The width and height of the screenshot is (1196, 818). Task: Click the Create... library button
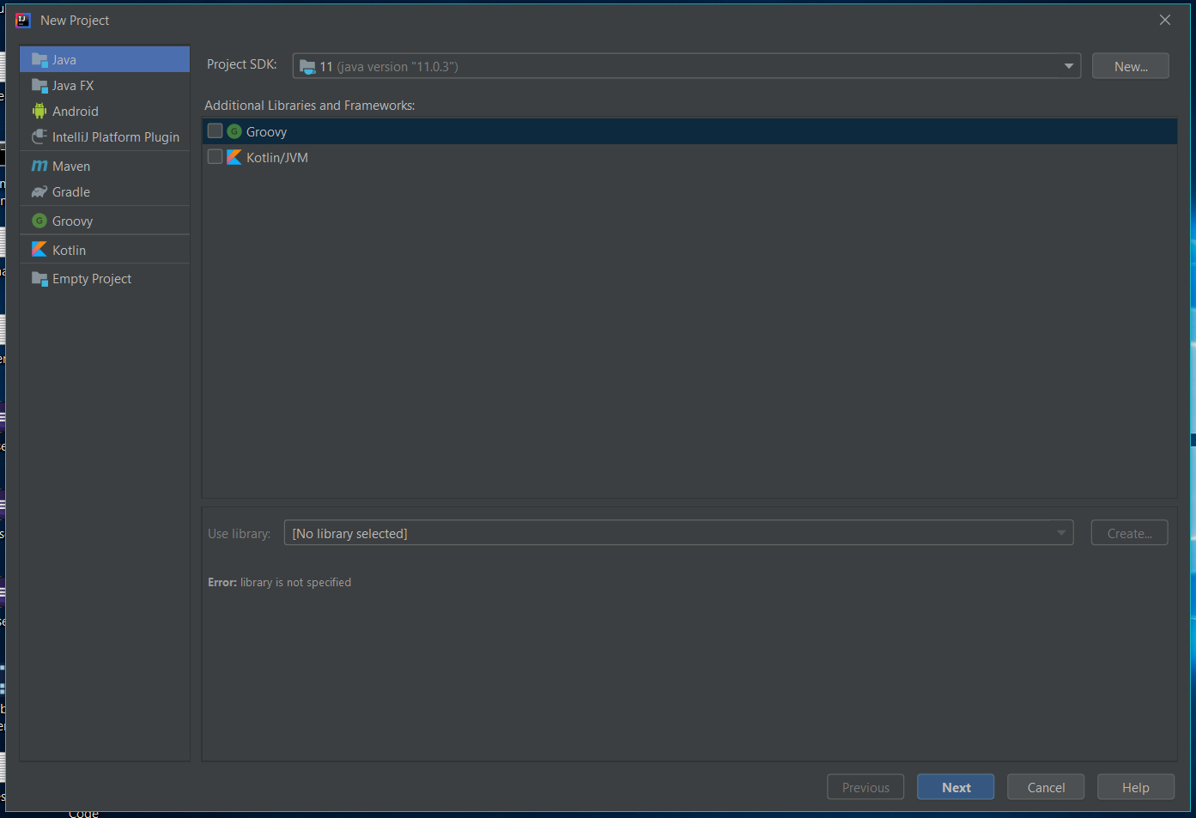1130,533
